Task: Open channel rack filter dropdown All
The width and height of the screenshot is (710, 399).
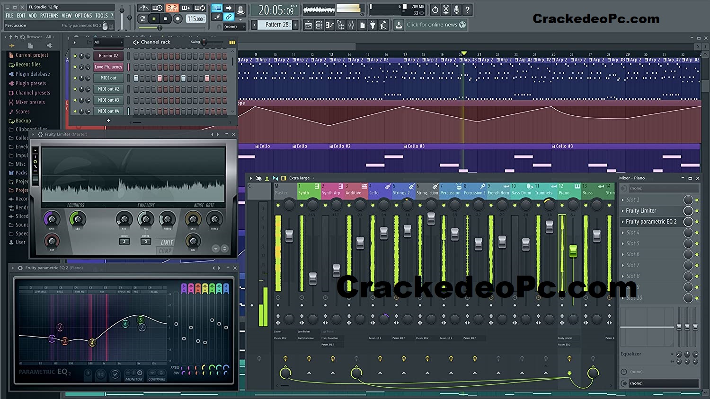Action: tap(108, 42)
